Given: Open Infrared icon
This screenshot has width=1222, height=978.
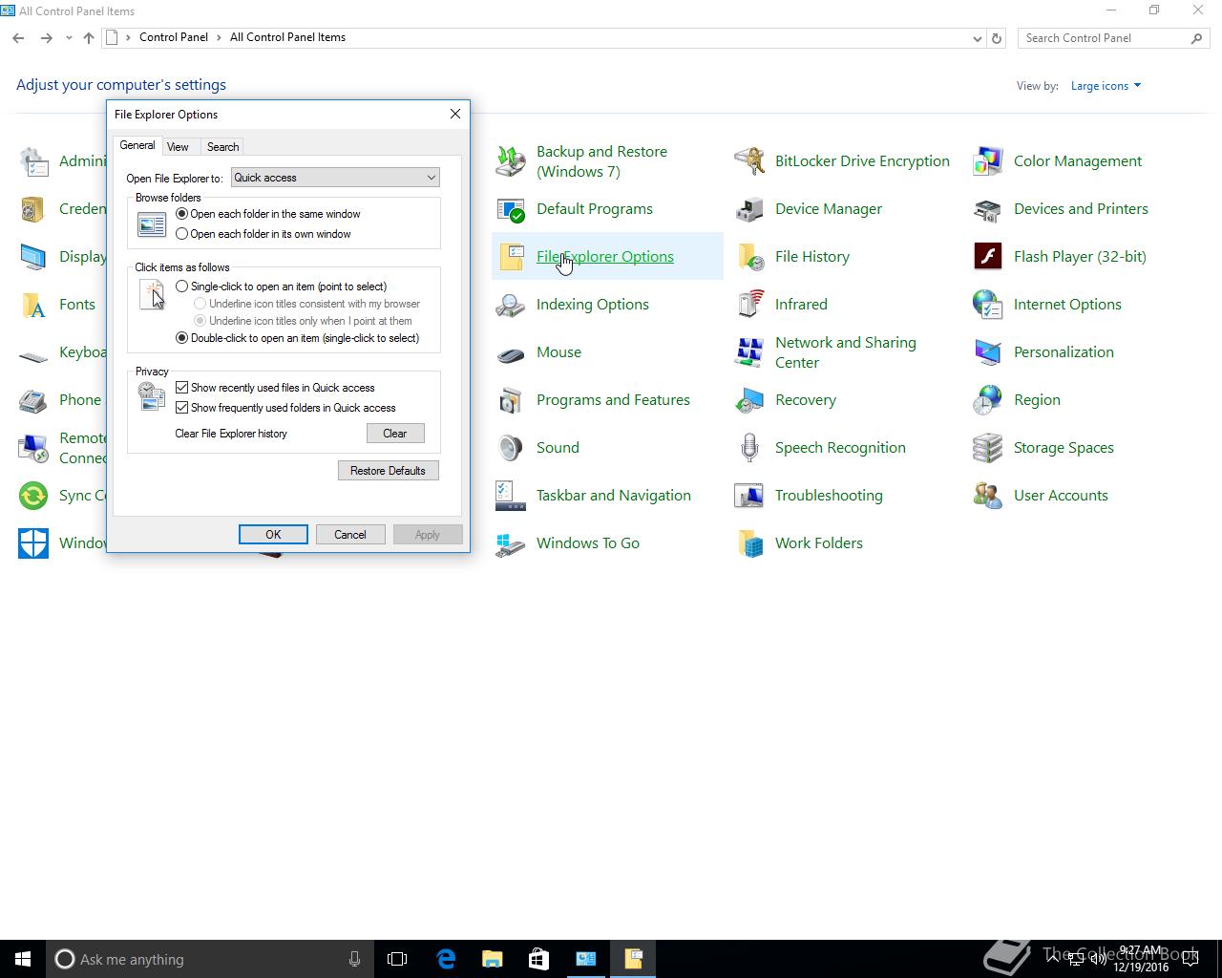Looking at the screenshot, I should [749, 305].
